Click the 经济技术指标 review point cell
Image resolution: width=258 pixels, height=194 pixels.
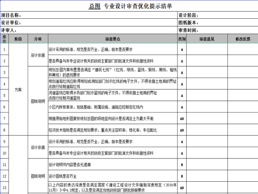pyautogui.click(x=112, y=130)
